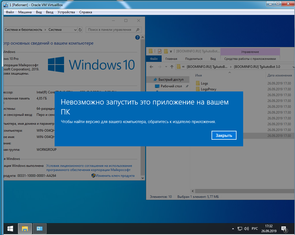The image size is (295, 235).
Task: Click the Файл tab in Explorer ribbon
Action: pyautogui.click(x=154, y=59)
